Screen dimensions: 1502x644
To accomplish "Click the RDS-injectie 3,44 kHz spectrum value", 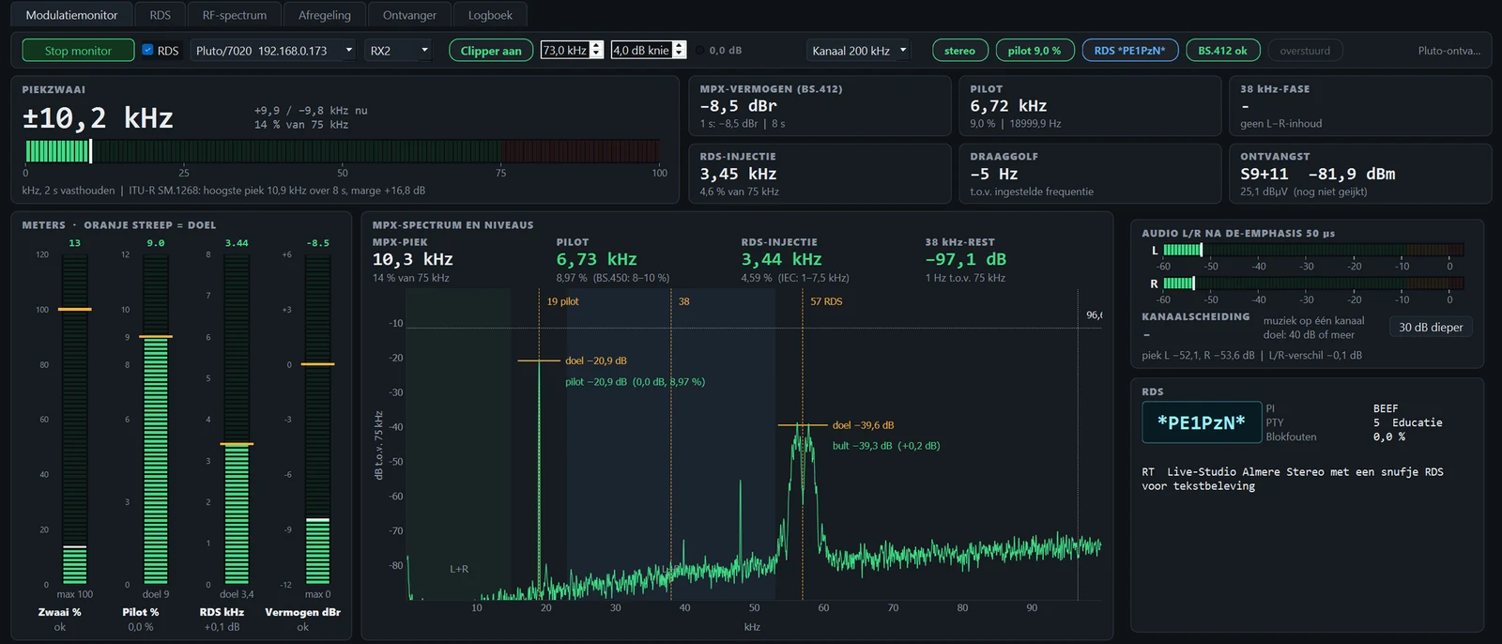I will 781,259.
